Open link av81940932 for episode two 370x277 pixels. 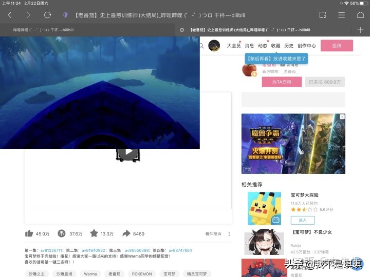click(x=94, y=250)
